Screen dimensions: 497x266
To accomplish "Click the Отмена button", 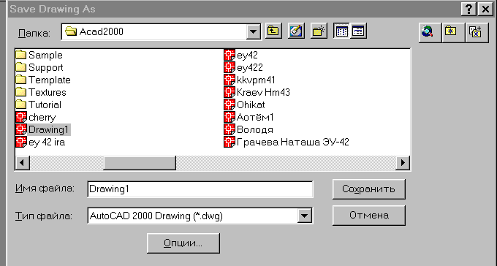I will click(368, 216).
